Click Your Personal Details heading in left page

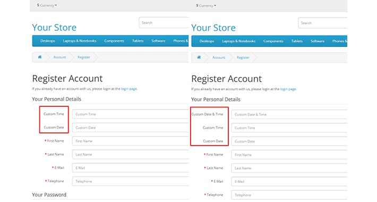[56, 99]
